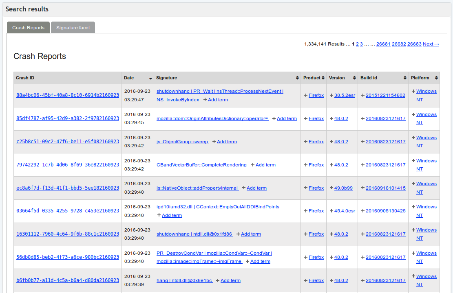
Task: Click the sort icon on the Signature column
Action: pyautogui.click(x=297, y=78)
